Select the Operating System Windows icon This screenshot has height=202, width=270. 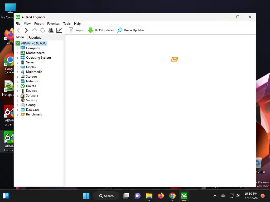pos(23,58)
